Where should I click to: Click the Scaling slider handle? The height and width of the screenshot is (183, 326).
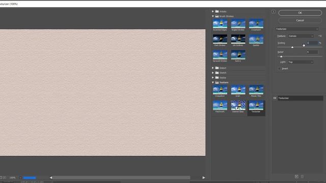(292, 47)
